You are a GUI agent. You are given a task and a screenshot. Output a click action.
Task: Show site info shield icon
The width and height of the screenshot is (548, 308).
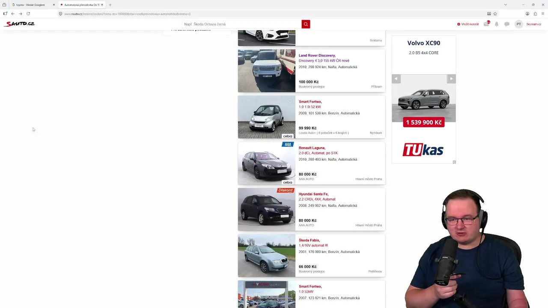60,14
